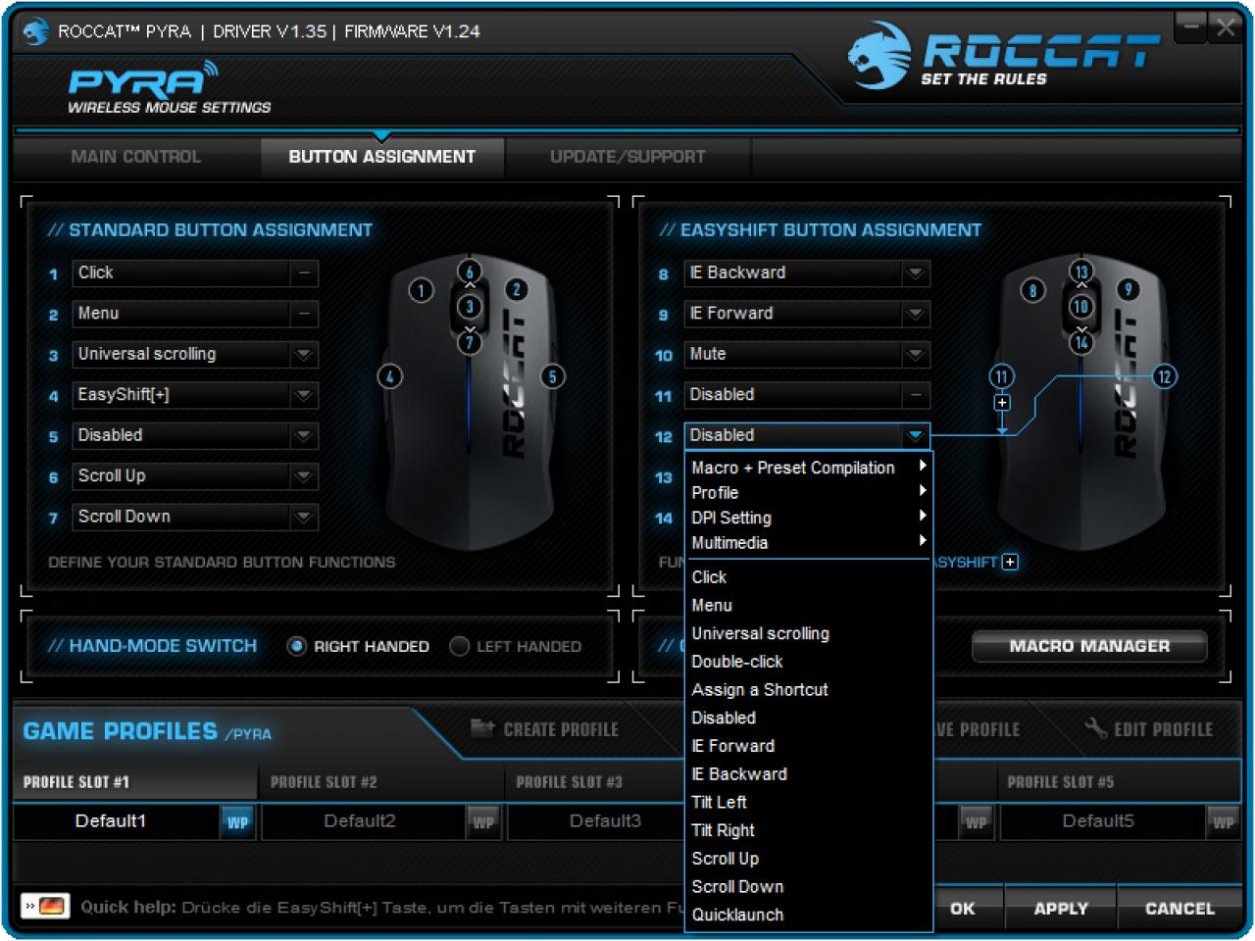Screen dimensions: 1255x941
Task: Open the button 7 Scroll Down dropdown
Action: tap(304, 517)
